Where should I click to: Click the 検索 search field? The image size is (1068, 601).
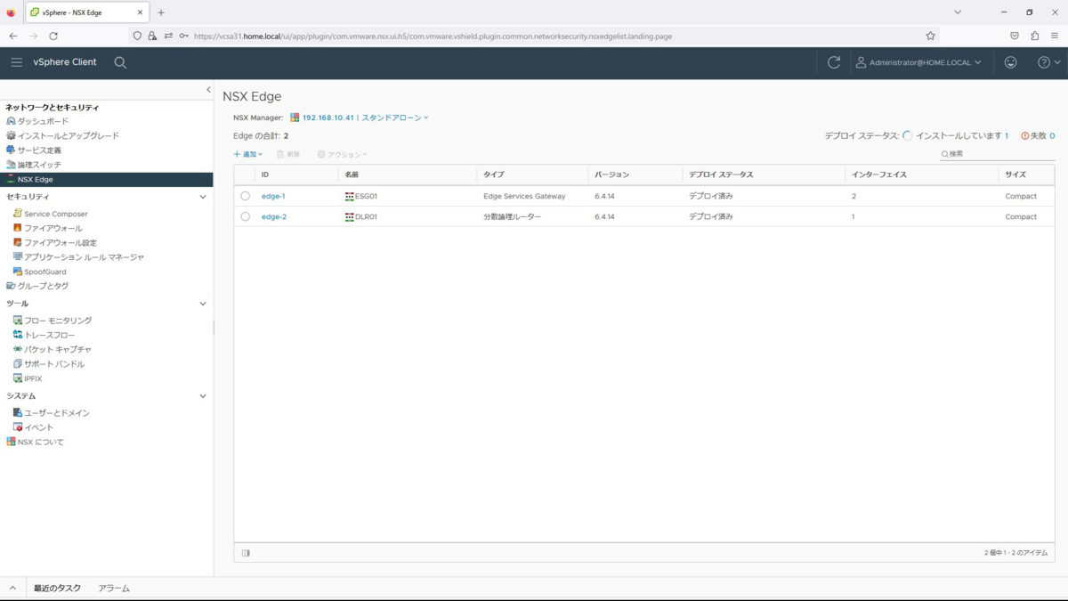coord(998,154)
